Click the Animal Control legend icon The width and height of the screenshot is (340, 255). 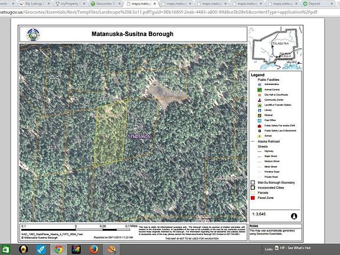point(259,90)
